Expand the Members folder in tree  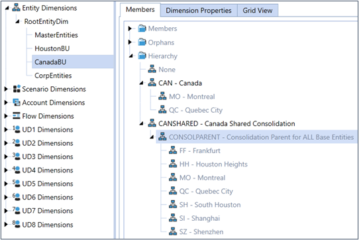130,29
